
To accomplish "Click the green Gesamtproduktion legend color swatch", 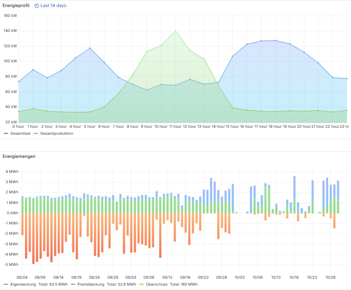I will 36,134.
